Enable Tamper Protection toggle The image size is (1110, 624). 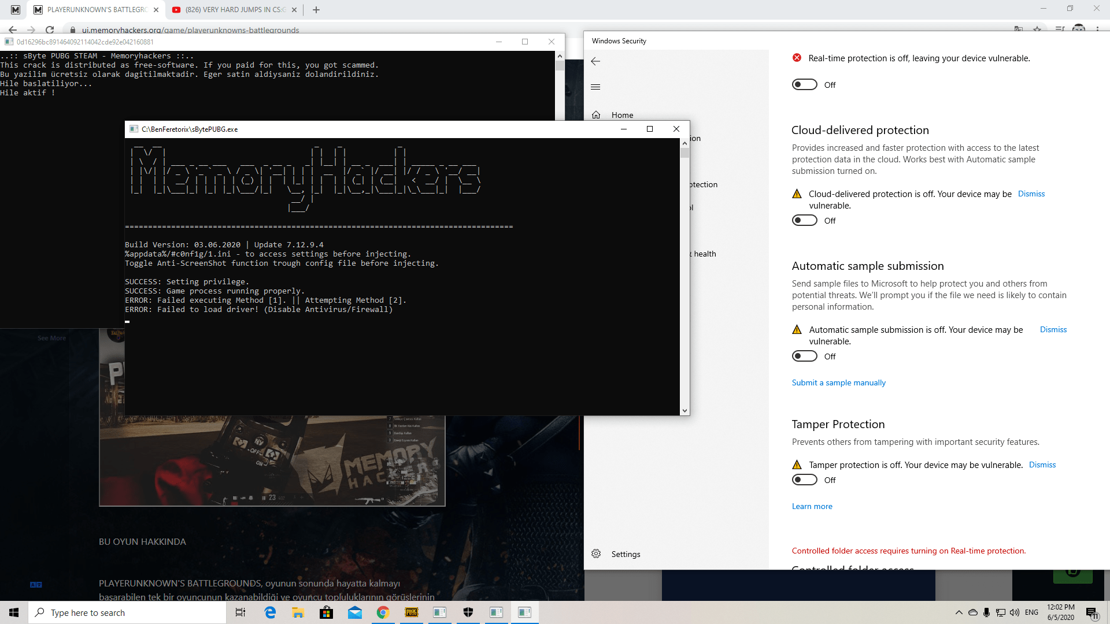(804, 480)
